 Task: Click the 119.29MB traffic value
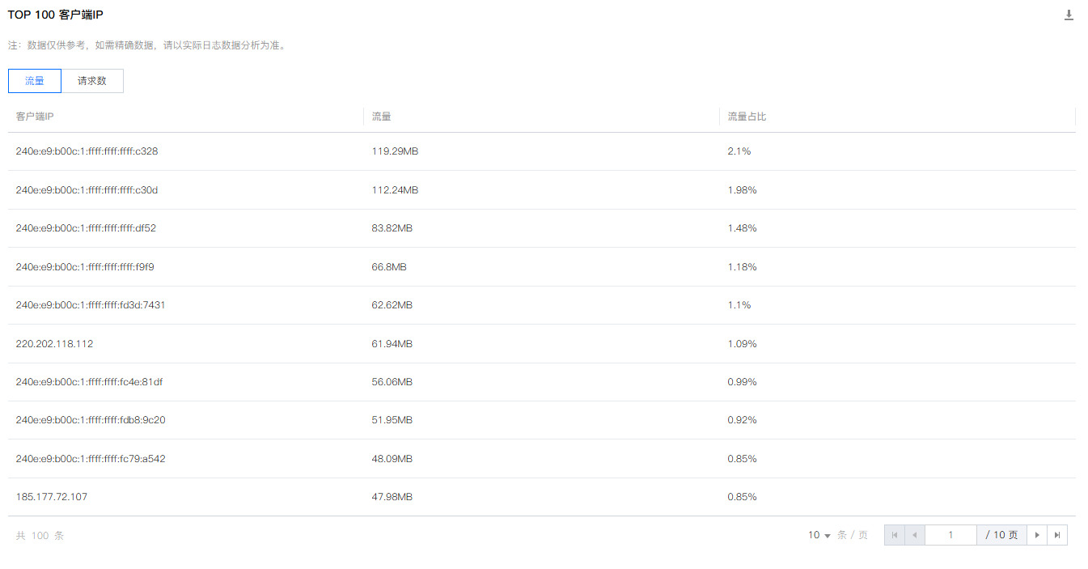tap(395, 151)
